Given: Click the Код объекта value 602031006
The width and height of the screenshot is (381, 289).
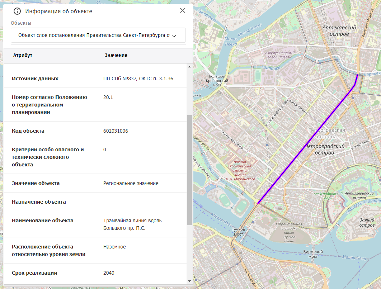Looking at the screenshot, I should (116, 131).
